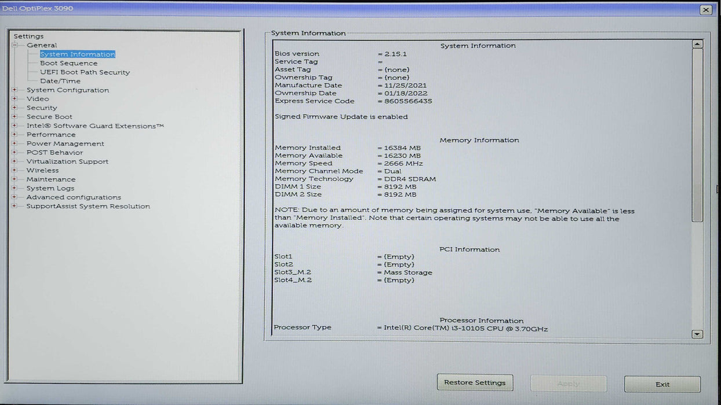Open UEFI Boot Path Security
Image resolution: width=721 pixels, height=405 pixels.
tap(85, 72)
